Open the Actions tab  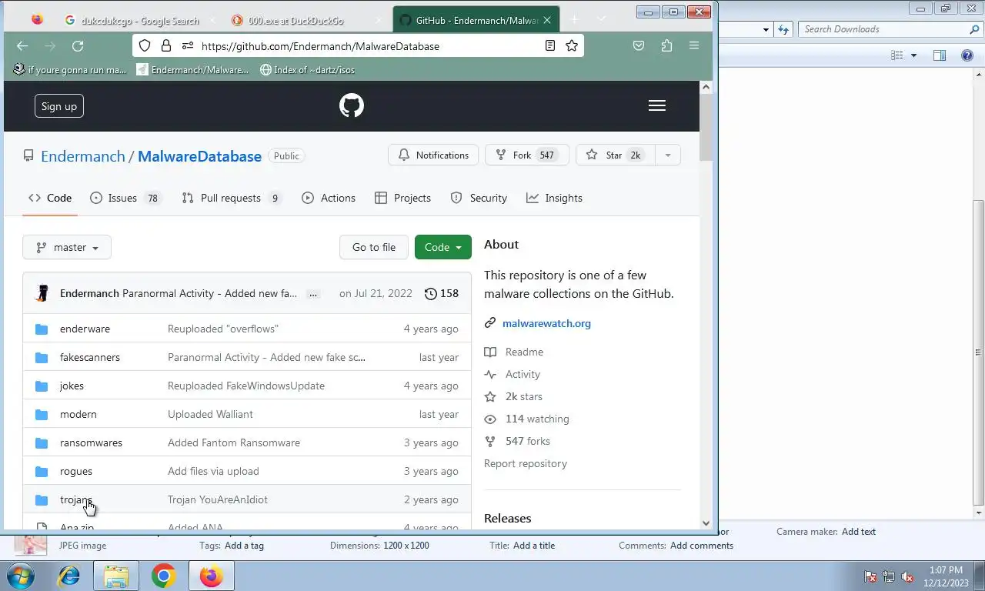pos(329,198)
